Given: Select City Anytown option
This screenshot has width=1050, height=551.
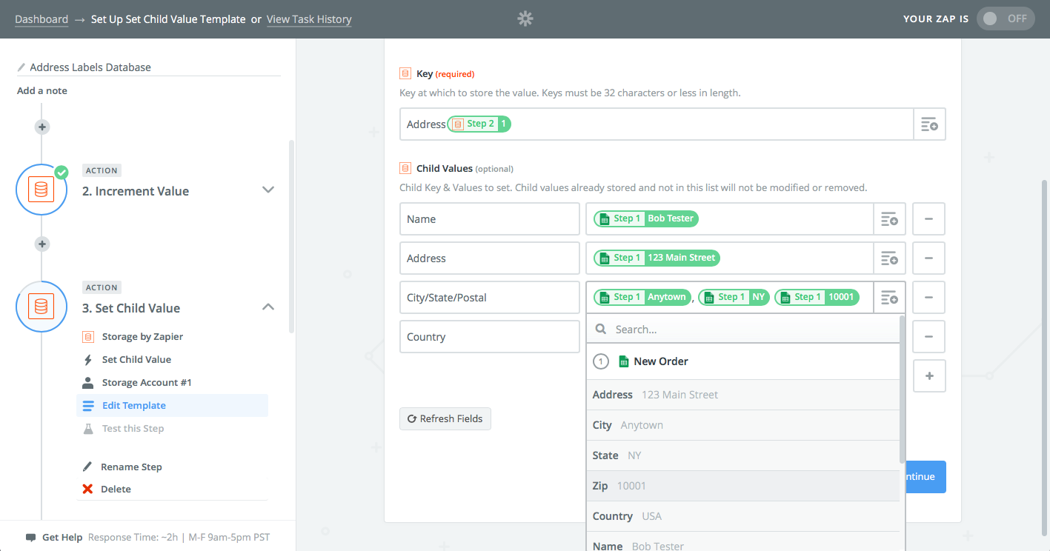Looking at the screenshot, I should point(742,426).
